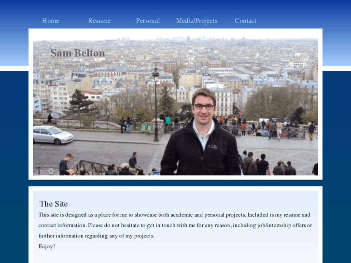Click the "The Site" heading
This screenshot has width=351, height=263.
click(x=54, y=204)
